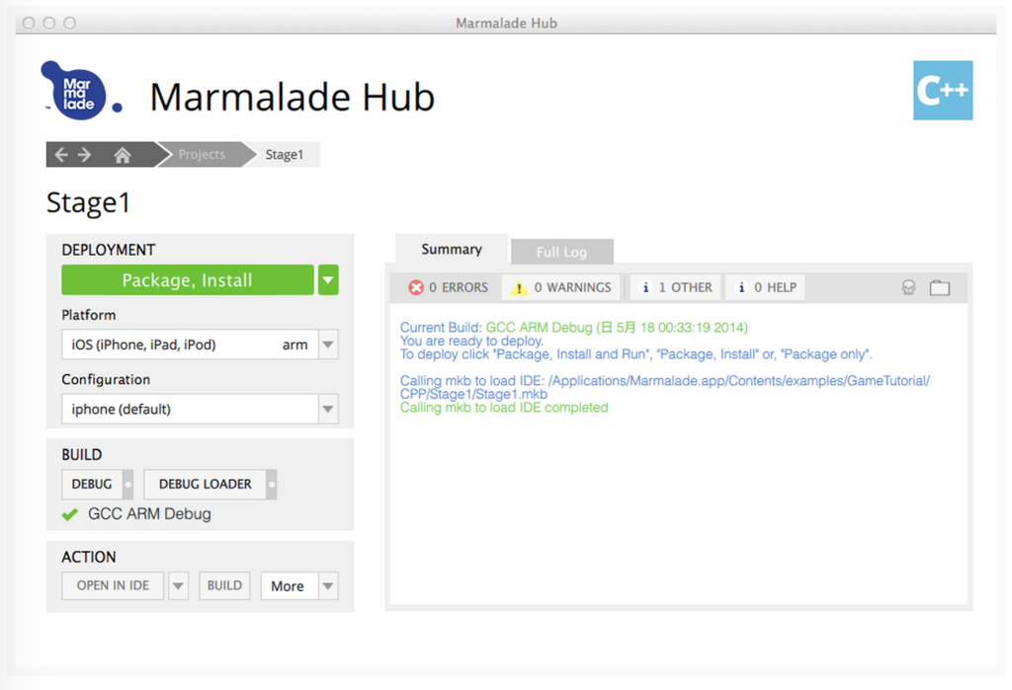Expand the green Package, Install dropdown arrow
Viewport: 1012px width, 690px height.
point(328,280)
